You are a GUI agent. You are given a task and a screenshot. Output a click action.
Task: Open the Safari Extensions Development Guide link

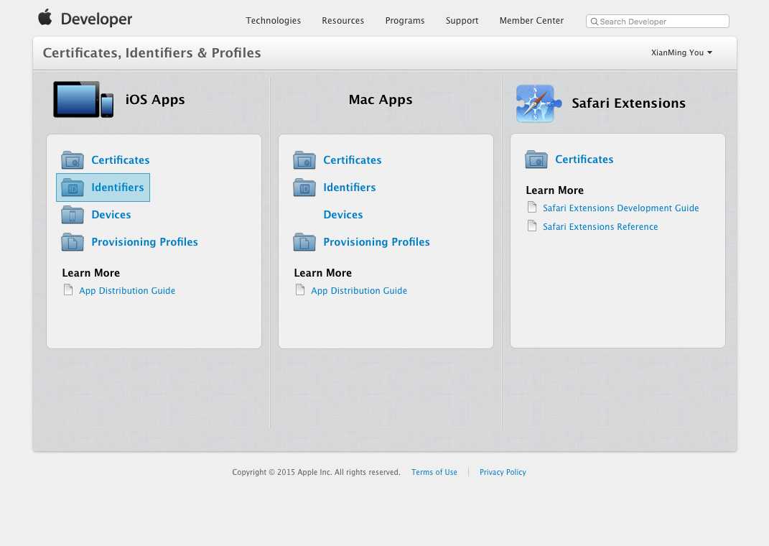[x=621, y=208]
